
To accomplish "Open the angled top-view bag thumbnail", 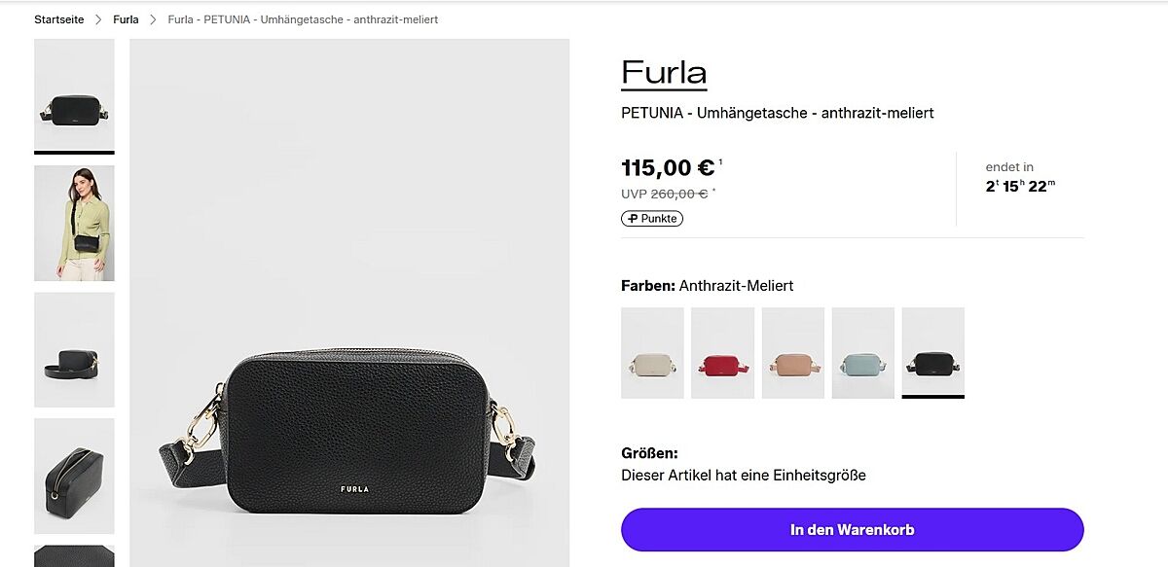I will click(x=74, y=476).
